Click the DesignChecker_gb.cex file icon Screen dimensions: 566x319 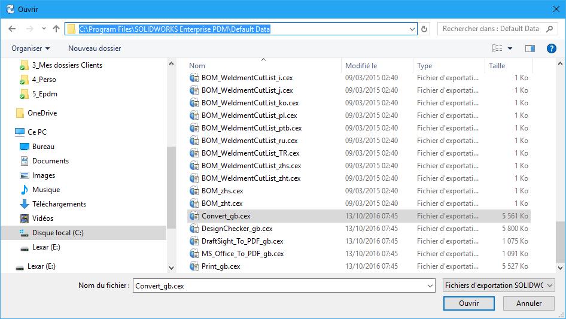(x=194, y=229)
